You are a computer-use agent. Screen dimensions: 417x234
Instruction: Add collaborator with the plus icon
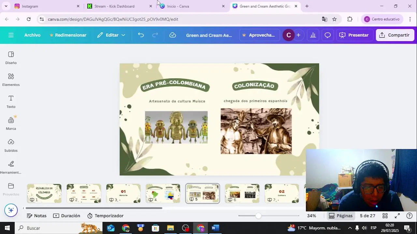tap(298, 35)
